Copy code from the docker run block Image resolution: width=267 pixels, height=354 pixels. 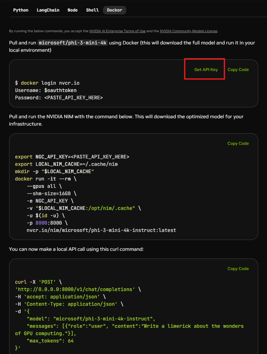click(238, 143)
